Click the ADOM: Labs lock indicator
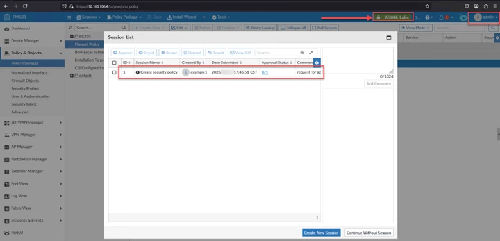500x241 pixels. (x=393, y=17)
